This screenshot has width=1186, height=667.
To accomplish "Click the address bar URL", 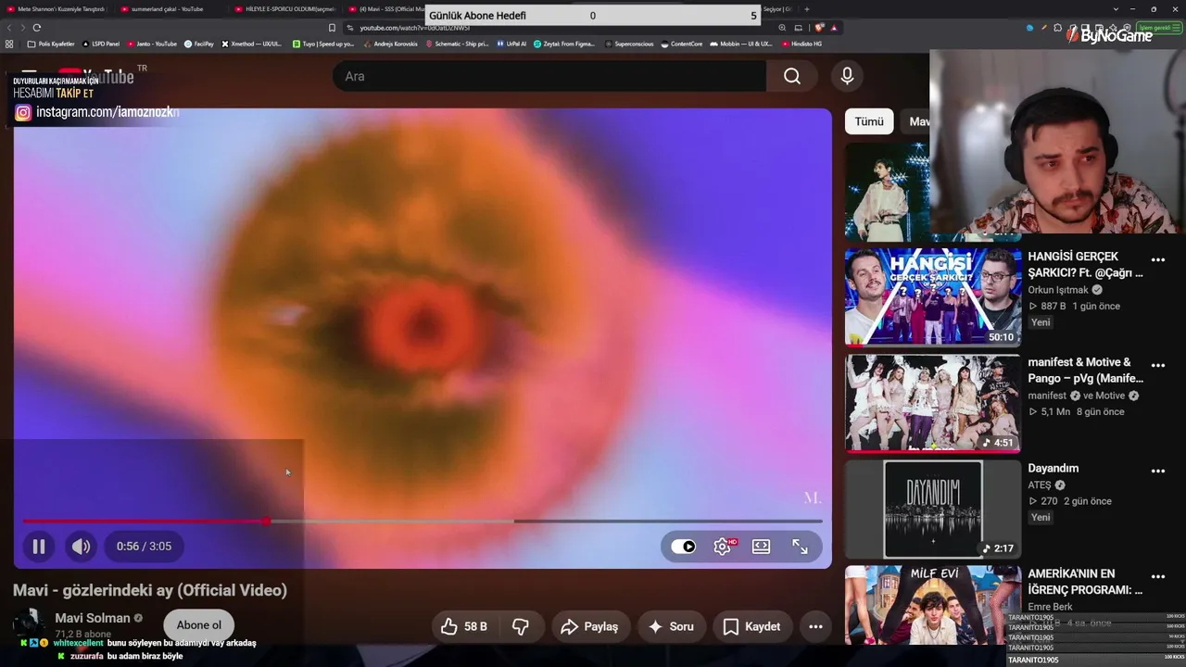I will pyautogui.click(x=415, y=28).
